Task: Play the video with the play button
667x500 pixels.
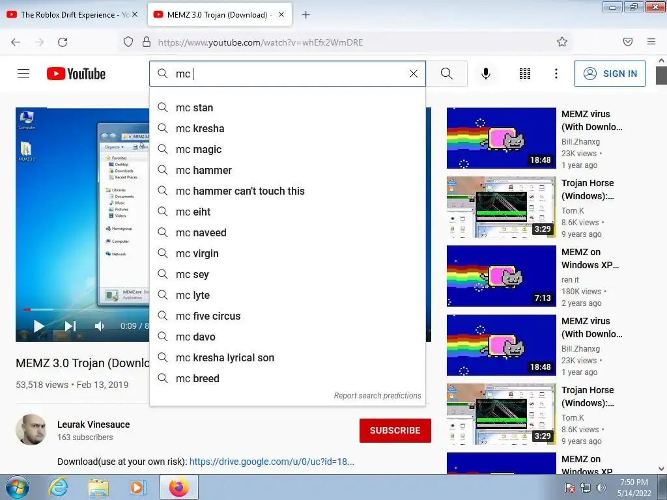Action: [38, 326]
